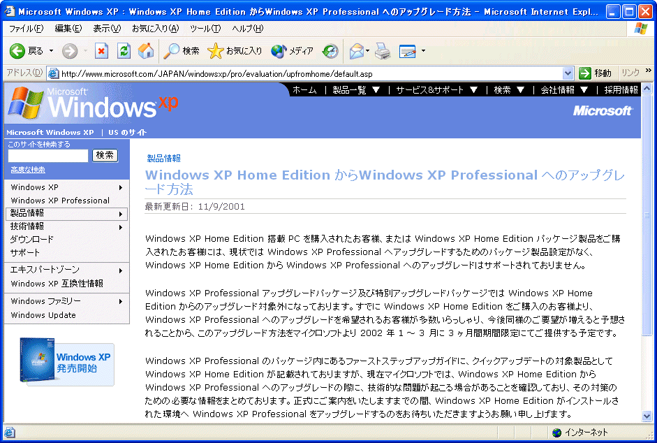Expand the Links (リンク) toolbar chevron

[648, 71]
